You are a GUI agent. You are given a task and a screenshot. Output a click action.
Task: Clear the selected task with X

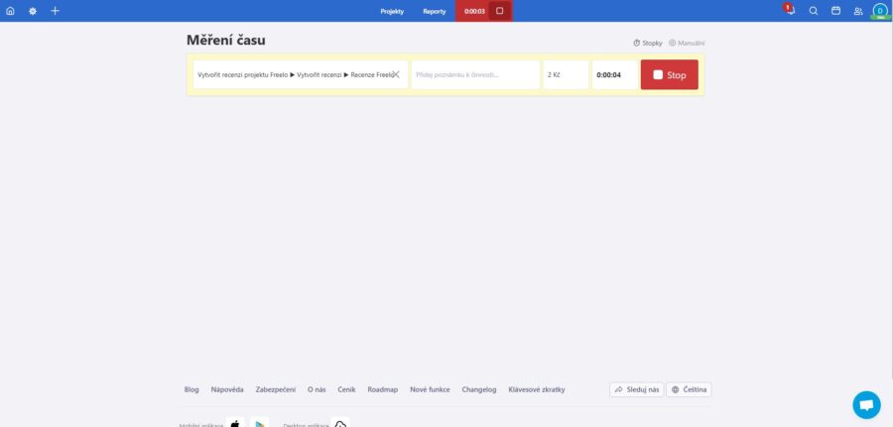point(396,74)
